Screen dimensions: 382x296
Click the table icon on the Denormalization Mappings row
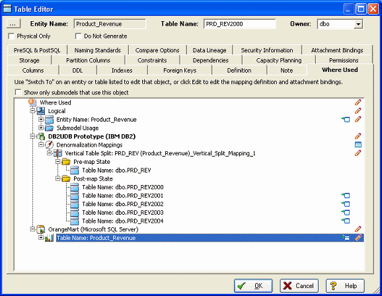[358, 145]
